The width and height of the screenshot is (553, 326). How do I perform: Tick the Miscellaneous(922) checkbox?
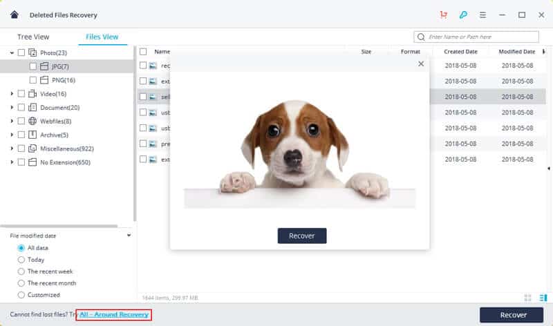(21, 148)
